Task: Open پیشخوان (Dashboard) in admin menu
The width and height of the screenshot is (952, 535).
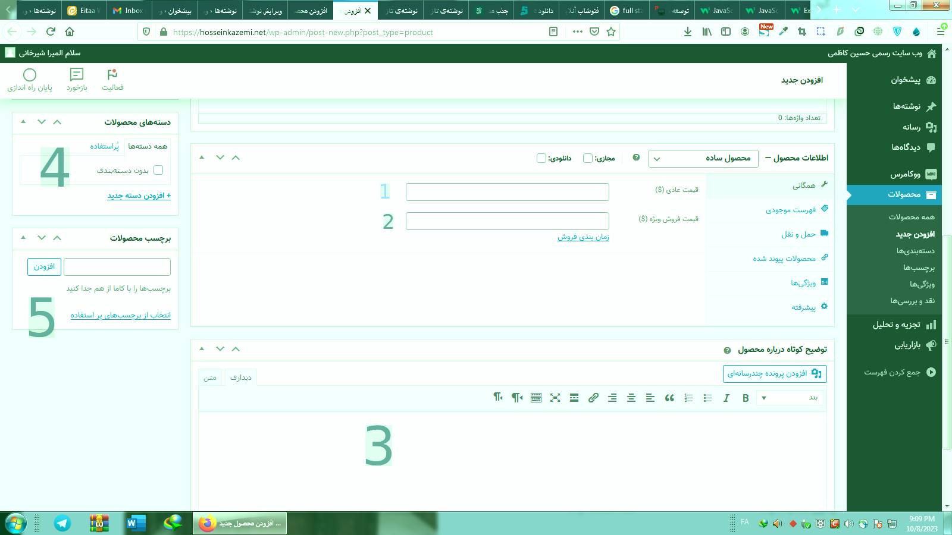Action: point(894,80)
